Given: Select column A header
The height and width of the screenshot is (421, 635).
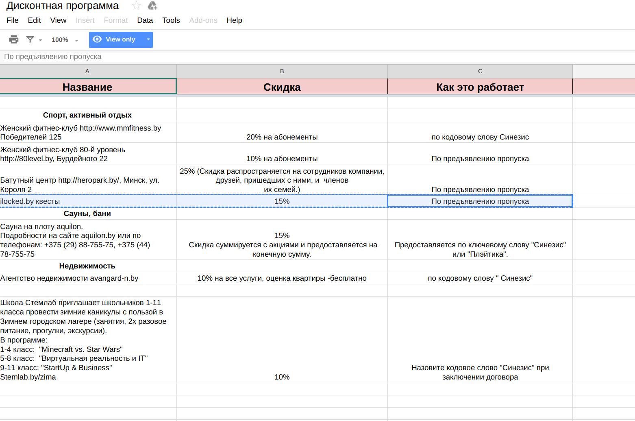Looking at the screenshot, I should [87, 71].
